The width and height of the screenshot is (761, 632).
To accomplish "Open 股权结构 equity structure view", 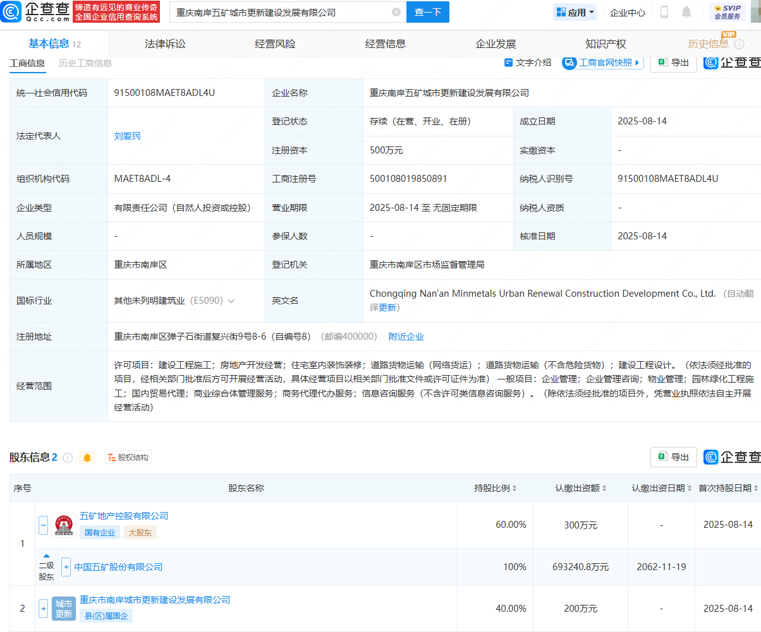I will [x=128, y=458].
